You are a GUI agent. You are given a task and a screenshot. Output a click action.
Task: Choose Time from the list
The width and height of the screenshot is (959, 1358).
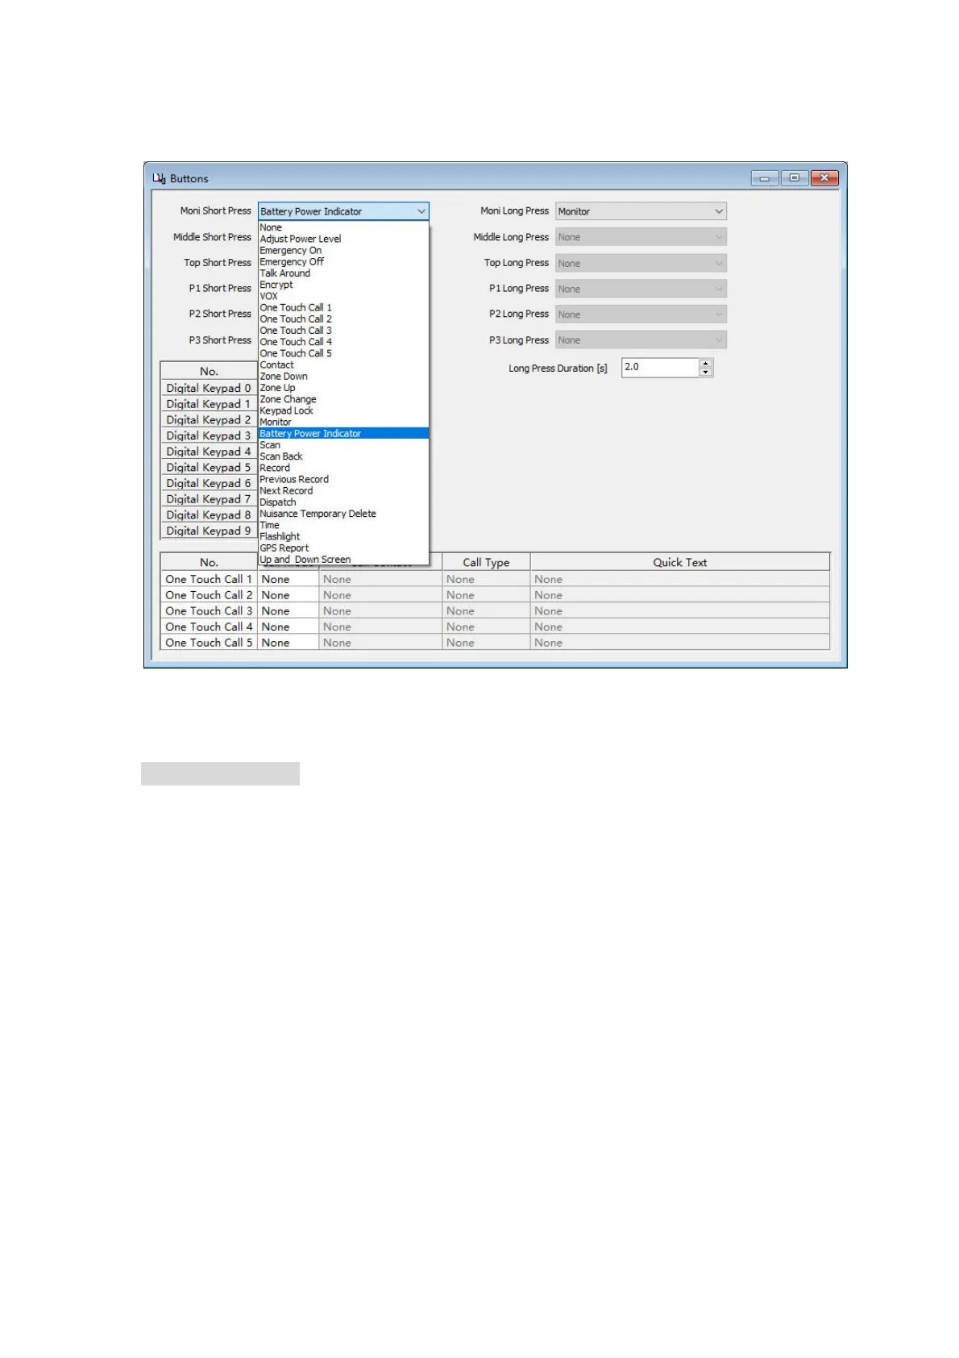pyautogui.click(x=343, y=525)
